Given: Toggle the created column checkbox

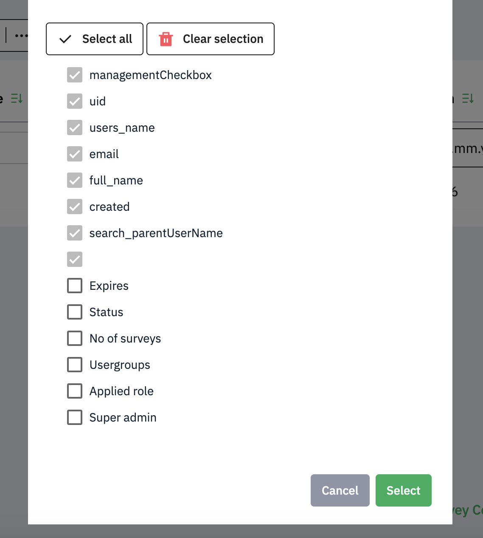Looking at the screenshot, I should tap(75, 207).
